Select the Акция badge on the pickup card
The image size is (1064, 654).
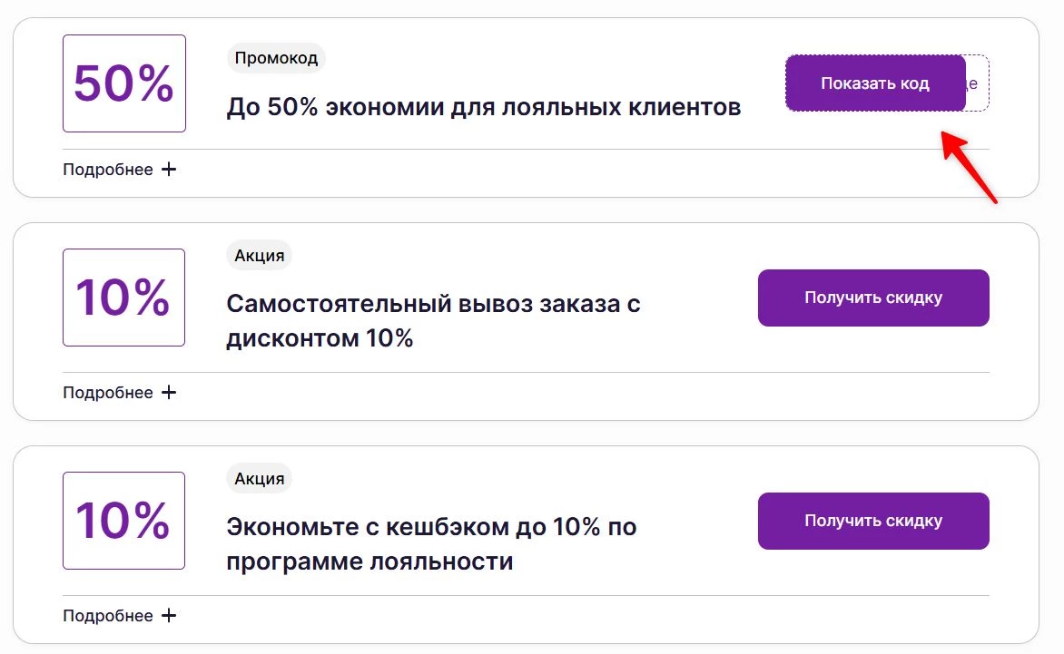tap(259, 255)
